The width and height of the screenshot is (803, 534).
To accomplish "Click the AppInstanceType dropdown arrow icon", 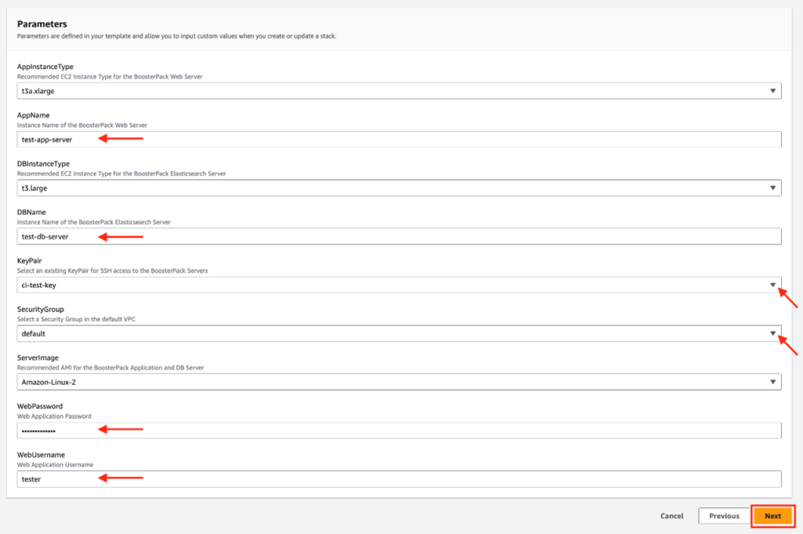I will pyautogui.click(x=772, y=91).
